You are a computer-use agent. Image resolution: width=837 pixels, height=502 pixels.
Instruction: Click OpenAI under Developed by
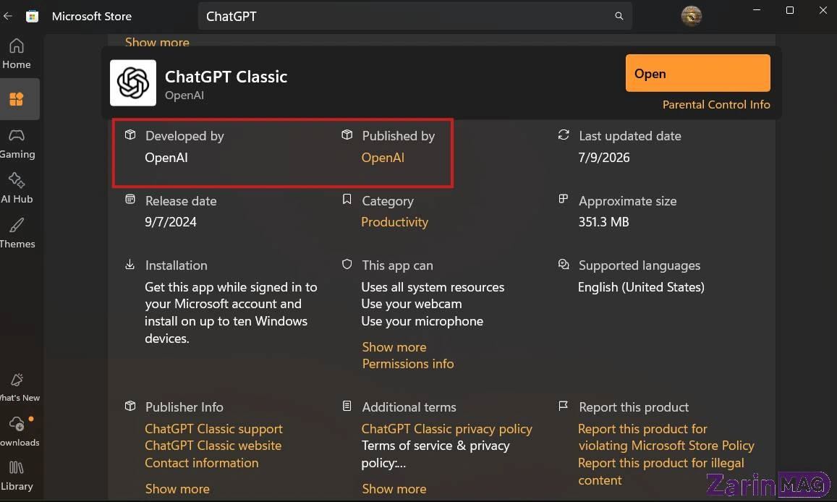pyautogui.click(x=166, y=158)
